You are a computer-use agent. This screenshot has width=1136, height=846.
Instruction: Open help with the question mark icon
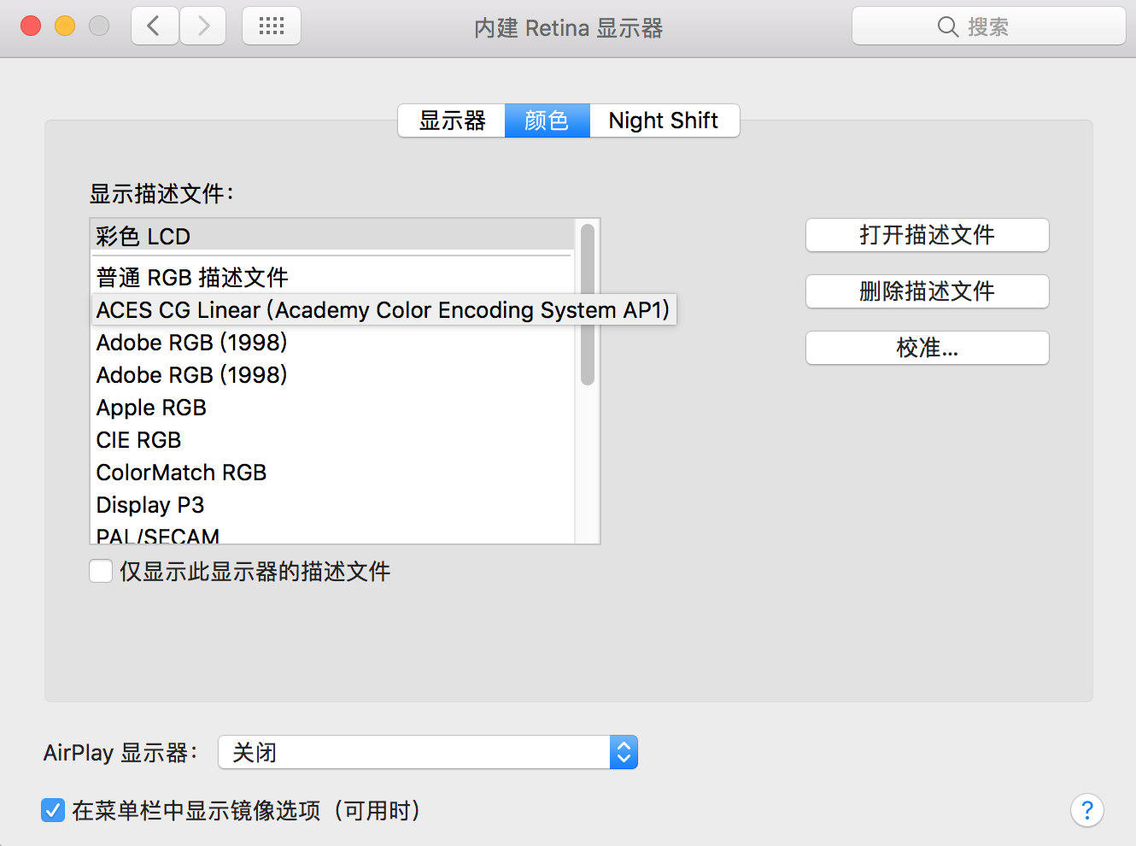click(1087, 810)
